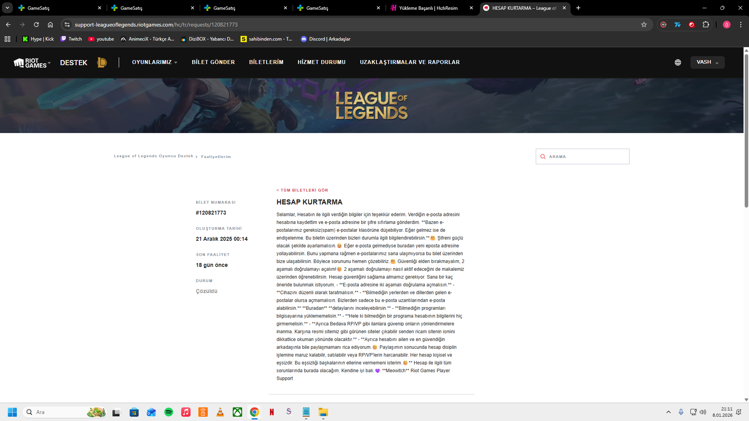Click the Windows taskbar search box
The image size is (749, 421).
pos(65,412)
